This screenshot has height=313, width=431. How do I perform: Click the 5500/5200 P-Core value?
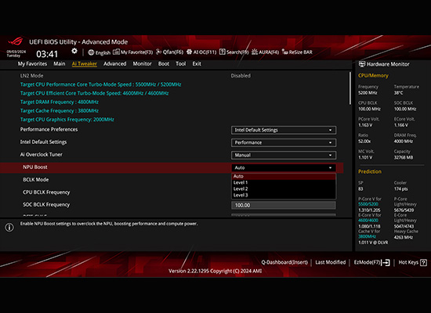[x=368, y=204]
